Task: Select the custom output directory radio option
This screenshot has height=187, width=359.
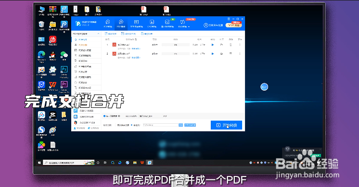Action: coord(131,125)
